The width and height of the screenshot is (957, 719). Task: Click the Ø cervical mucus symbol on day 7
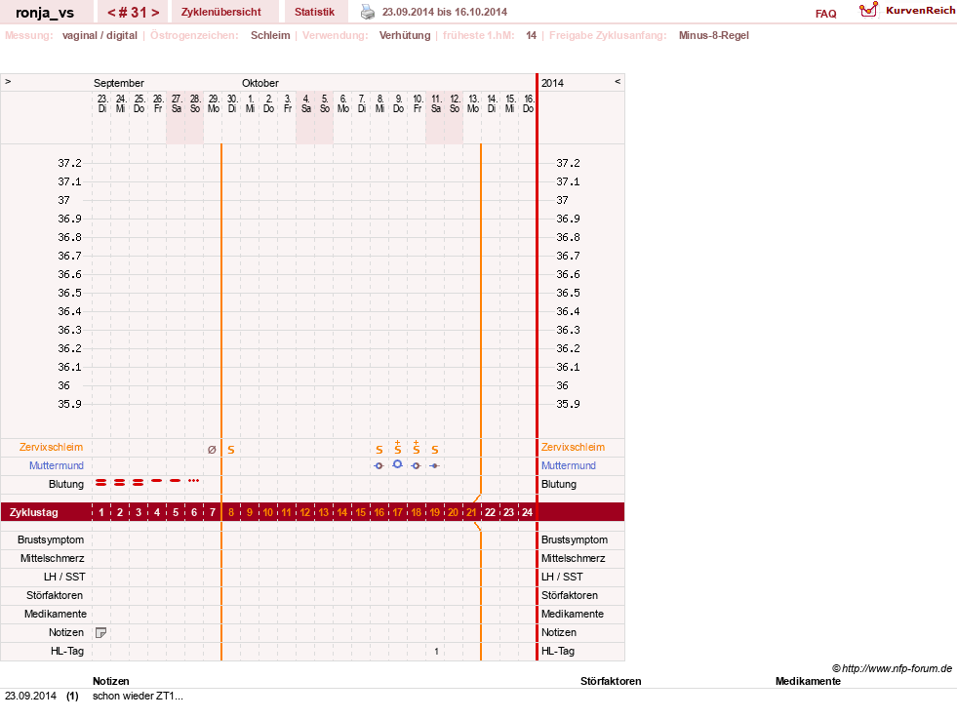[212, 450]
